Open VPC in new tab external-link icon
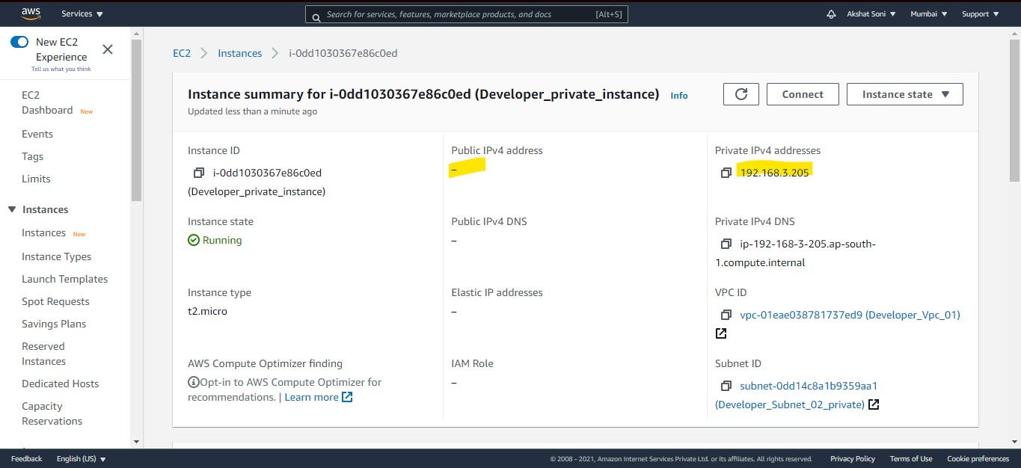The width and height of the screenshot is (1021, 468). coord(721,333)
